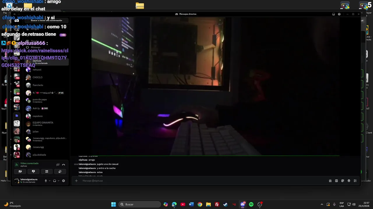Open Discord taskbar icon
Viewport: 373px width, 209px height.
click(x=242, y=204)
